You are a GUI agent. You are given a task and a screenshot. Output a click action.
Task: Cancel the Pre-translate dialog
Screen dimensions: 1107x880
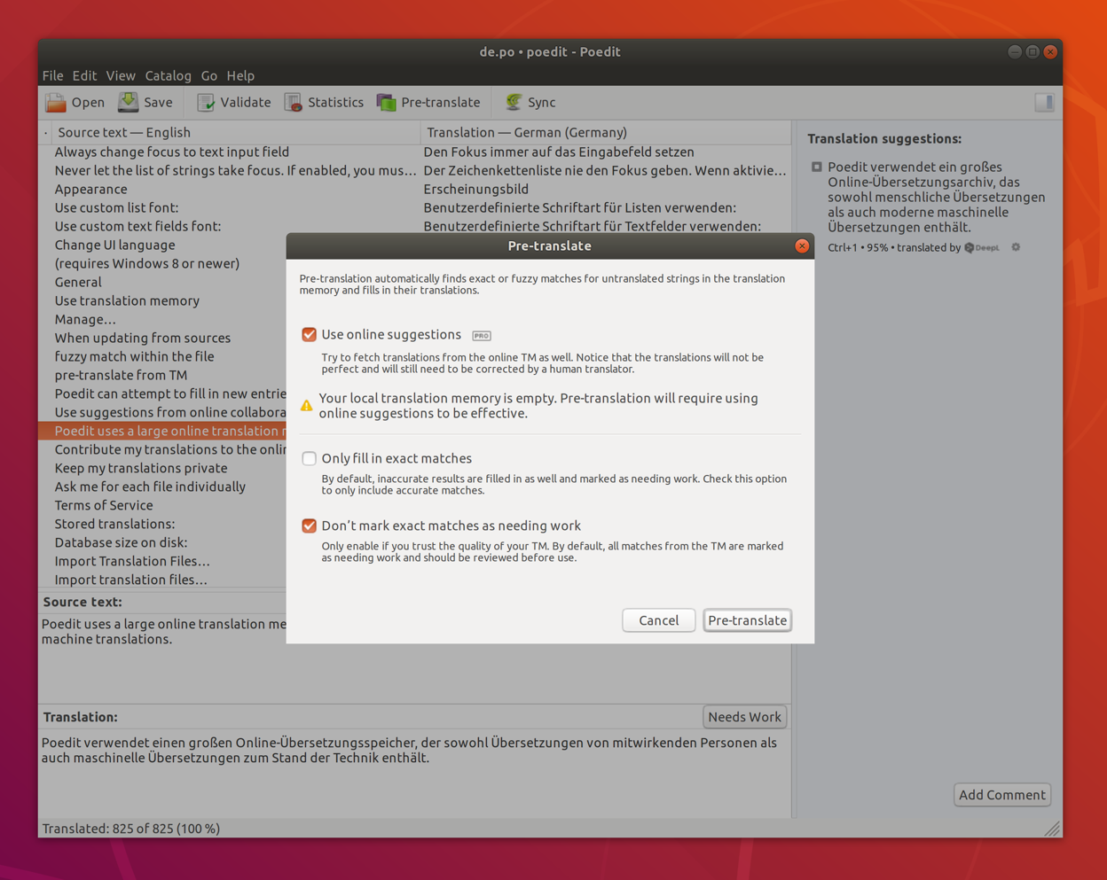[658, 620]
